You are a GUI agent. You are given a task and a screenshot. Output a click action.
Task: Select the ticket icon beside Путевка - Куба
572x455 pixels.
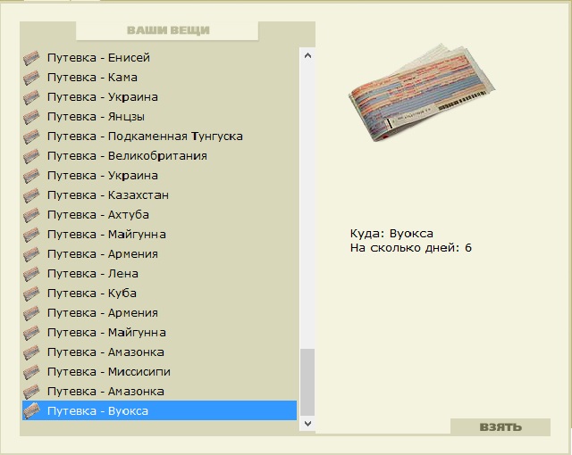31,294
